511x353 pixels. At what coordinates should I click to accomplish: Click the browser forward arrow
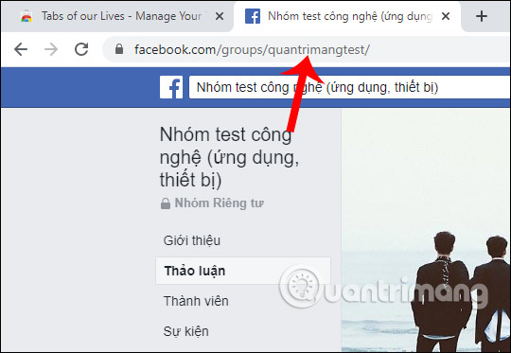[x=51, y=49]
